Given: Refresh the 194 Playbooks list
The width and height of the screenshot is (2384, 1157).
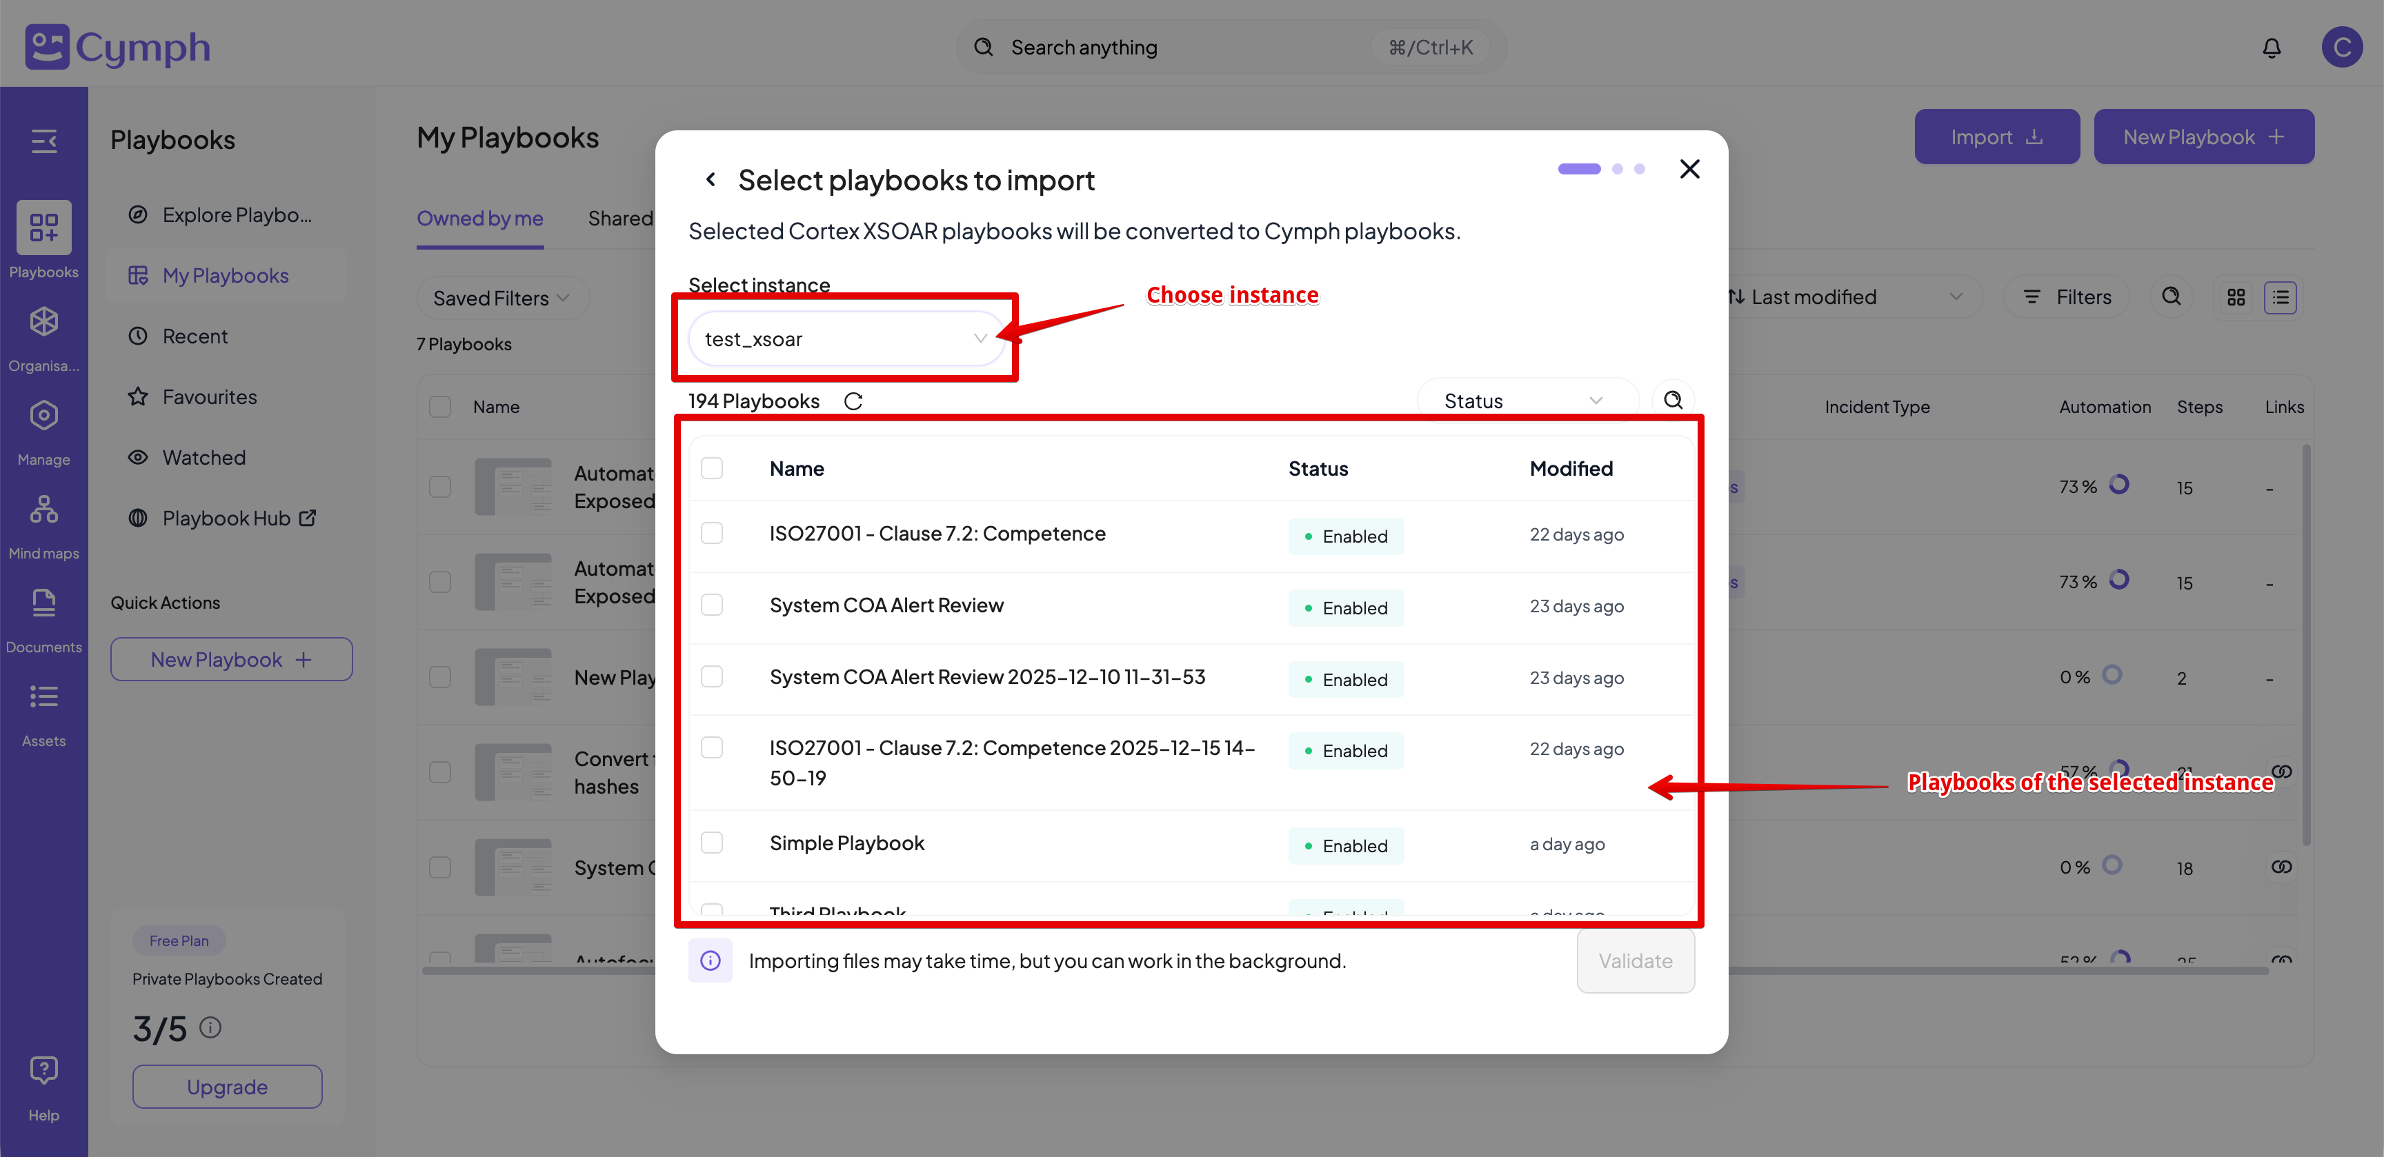Looking at the screenshot, I should (x=853, y=401).
